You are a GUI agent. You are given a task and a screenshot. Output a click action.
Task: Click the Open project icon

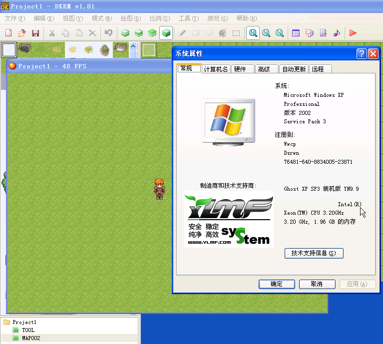pyautogui.click(x=22, y=33)
